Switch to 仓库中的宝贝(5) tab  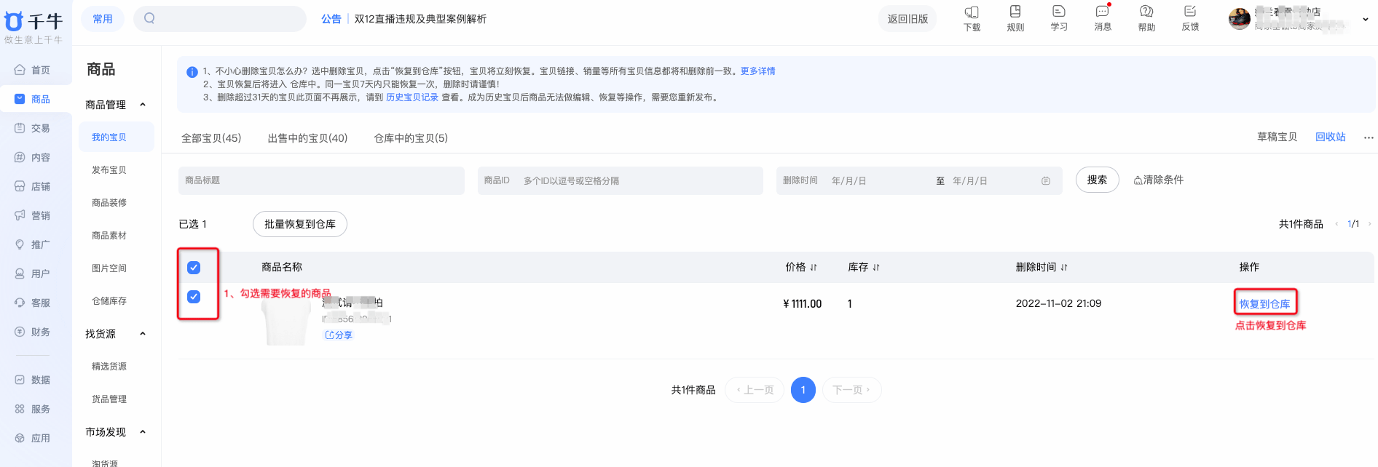coord(411,138)
